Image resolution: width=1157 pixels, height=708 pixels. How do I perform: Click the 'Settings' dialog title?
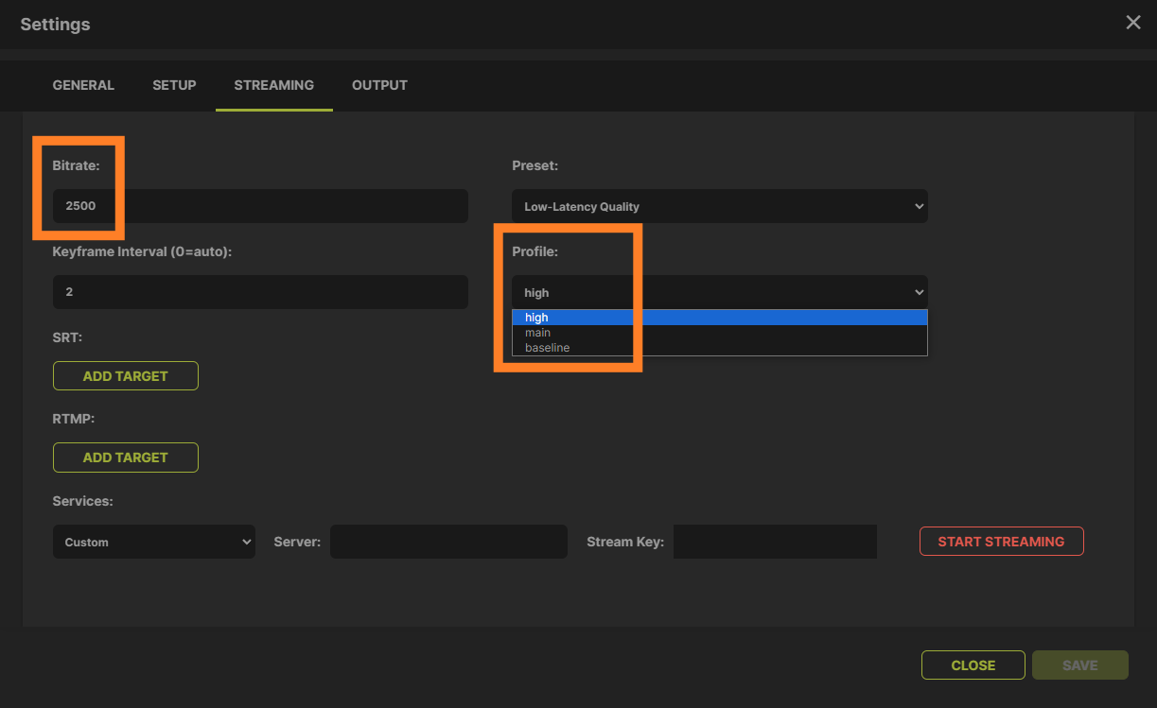(55, 25)
